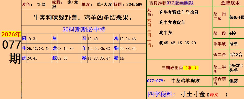The height and width of the screenshot is (99, 244).
Task: Select the 077-079 range label
Action: (155, 81)
